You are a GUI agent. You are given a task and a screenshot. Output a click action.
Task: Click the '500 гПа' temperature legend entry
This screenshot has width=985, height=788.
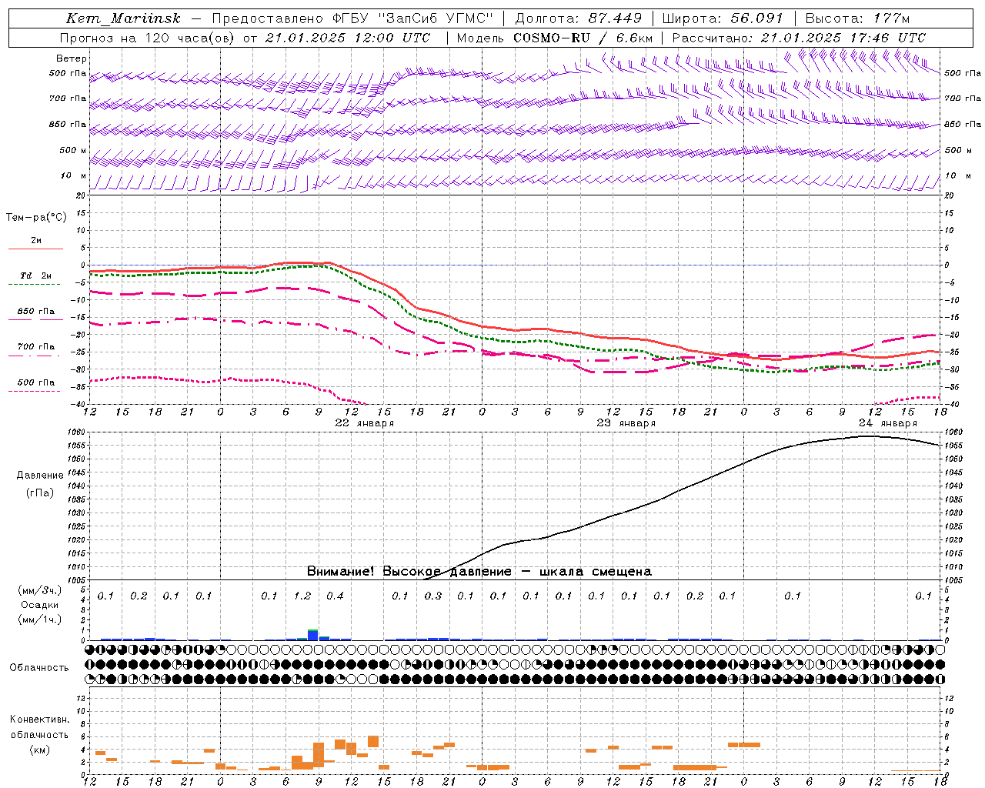tap(36, 382)
